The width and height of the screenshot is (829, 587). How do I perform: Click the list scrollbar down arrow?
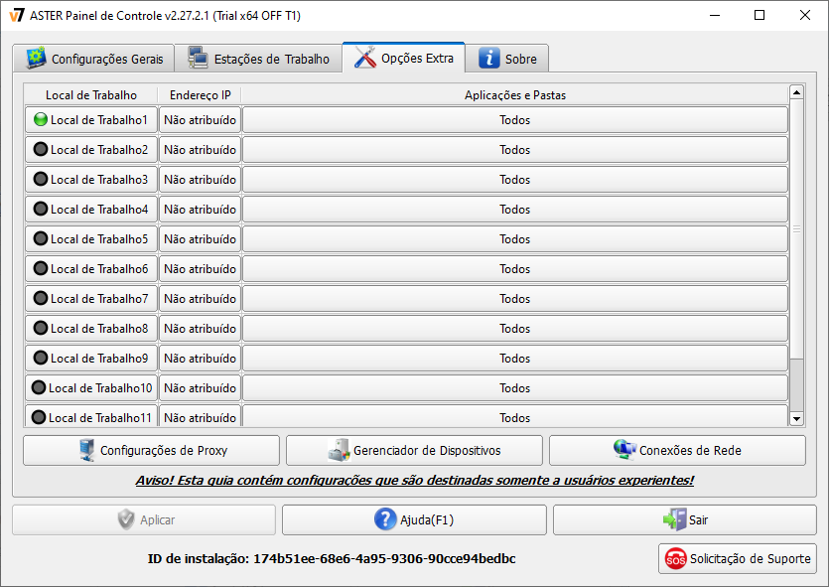(x=796, y=419)
